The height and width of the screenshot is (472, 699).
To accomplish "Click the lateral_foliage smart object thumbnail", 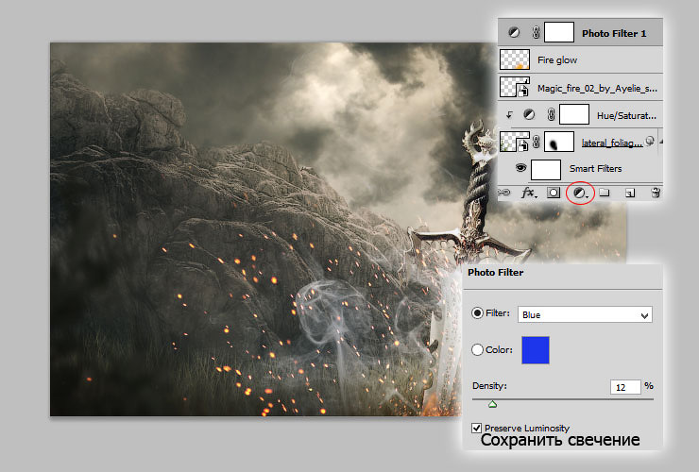I will [515, 142].
